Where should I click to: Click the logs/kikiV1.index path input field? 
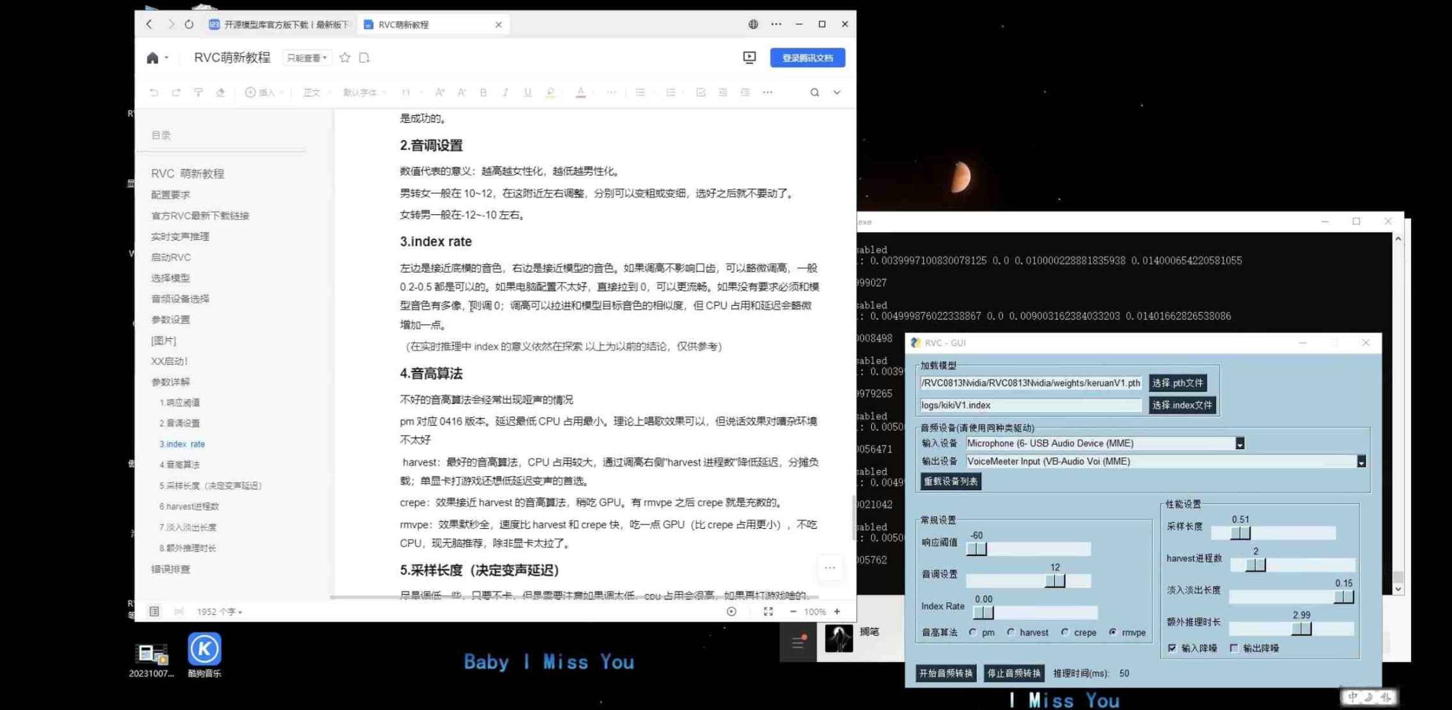click(1028, 405)
